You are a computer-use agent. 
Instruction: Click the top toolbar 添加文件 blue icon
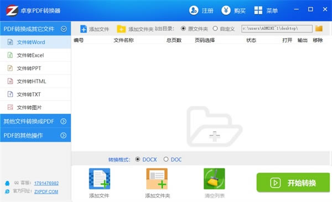84,29
